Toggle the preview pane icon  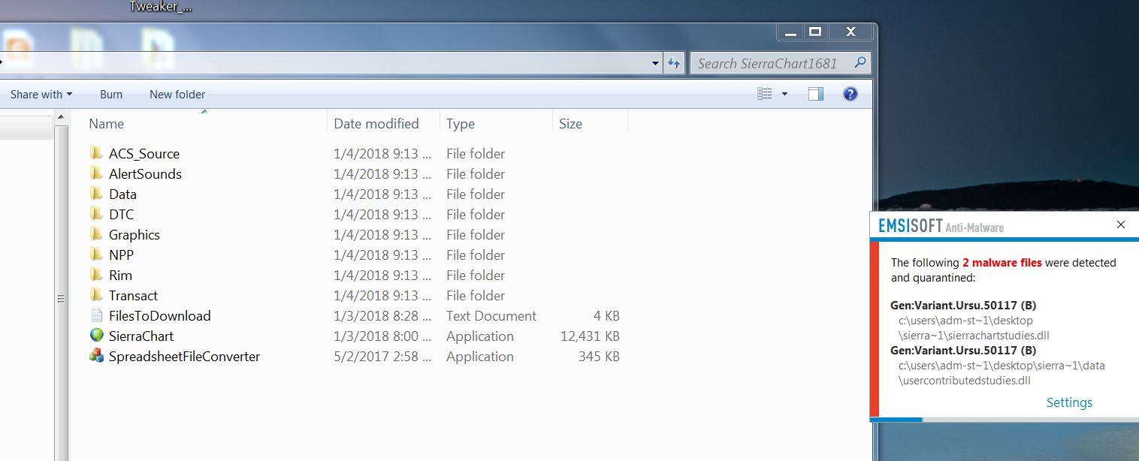pyautogui.click(x=816, y=94)
